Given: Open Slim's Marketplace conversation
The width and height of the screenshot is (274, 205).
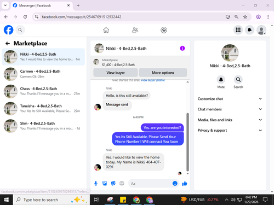Looking at the screenshot, I should point(43,126).
